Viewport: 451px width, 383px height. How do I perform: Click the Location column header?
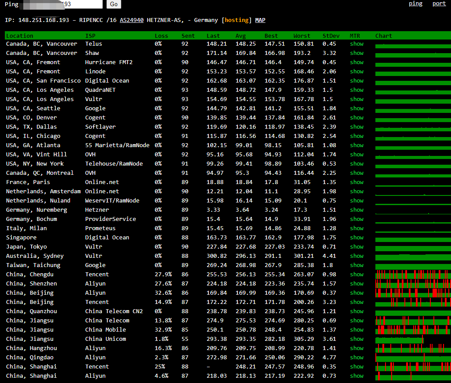click(19, 36)
